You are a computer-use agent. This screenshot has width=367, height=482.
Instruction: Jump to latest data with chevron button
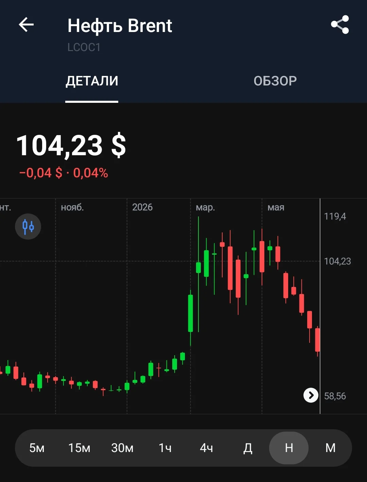tap(311, 395)
